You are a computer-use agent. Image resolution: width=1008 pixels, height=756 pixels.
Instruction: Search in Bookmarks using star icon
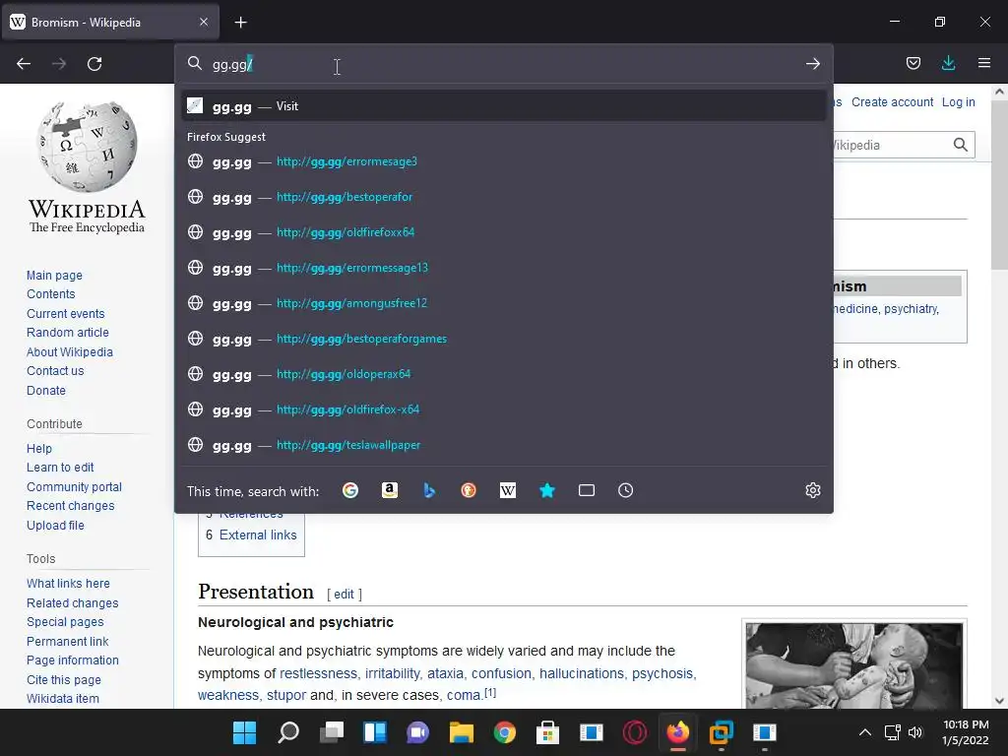547,490
